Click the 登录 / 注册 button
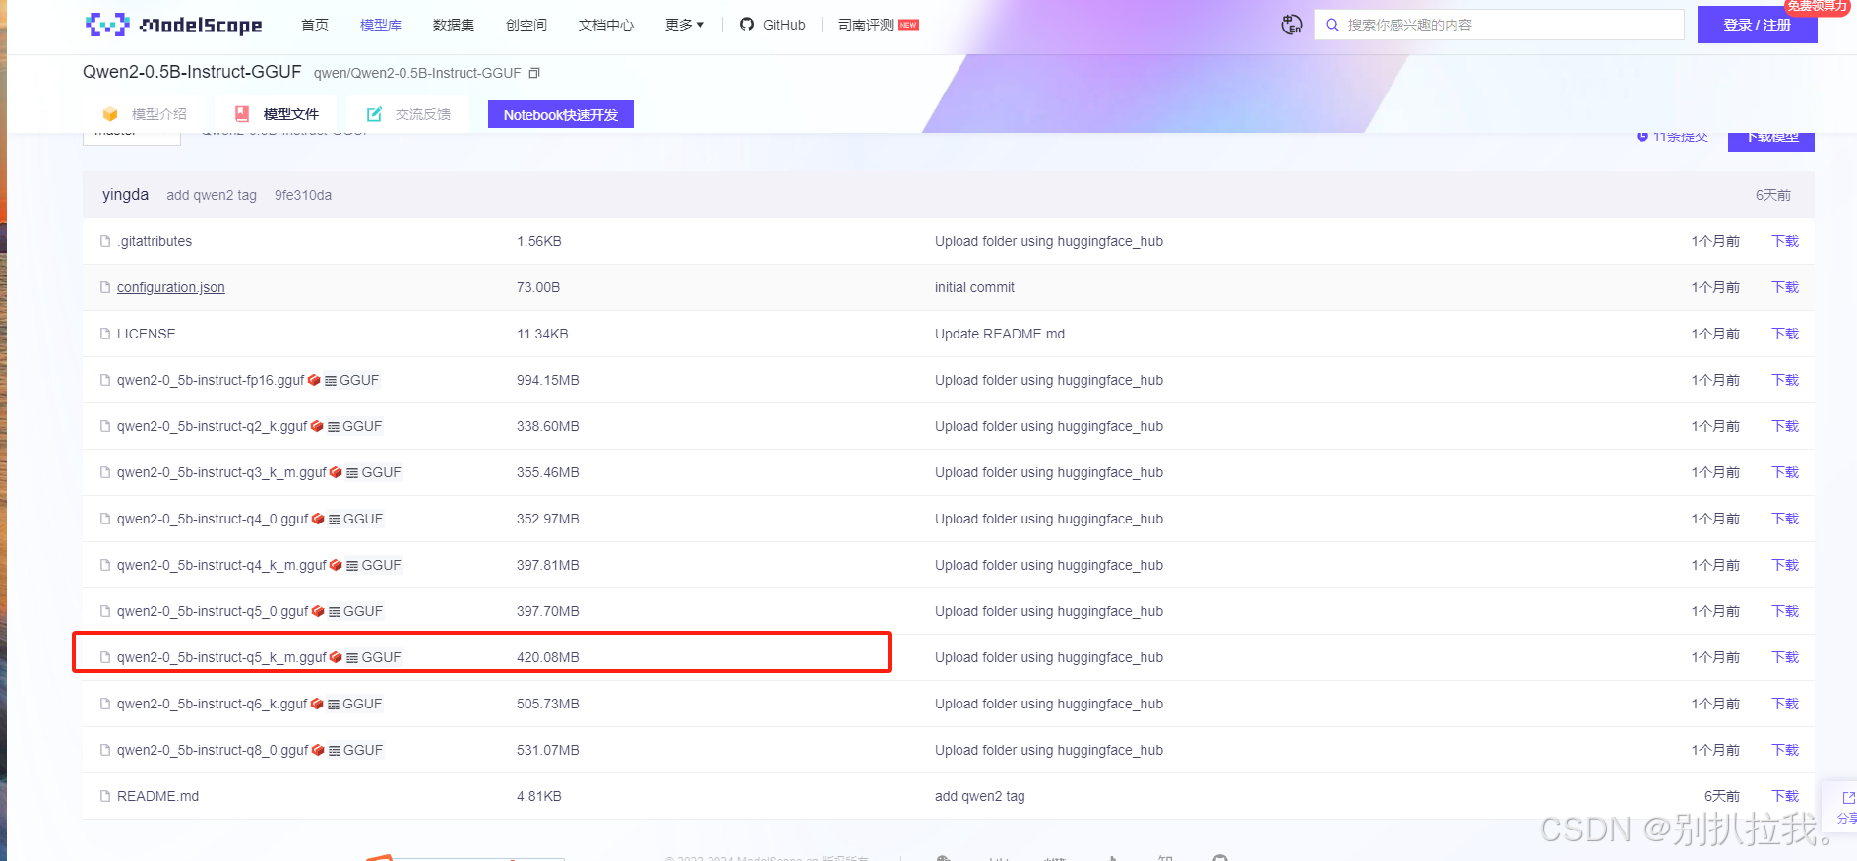 tap(1758, 25)
